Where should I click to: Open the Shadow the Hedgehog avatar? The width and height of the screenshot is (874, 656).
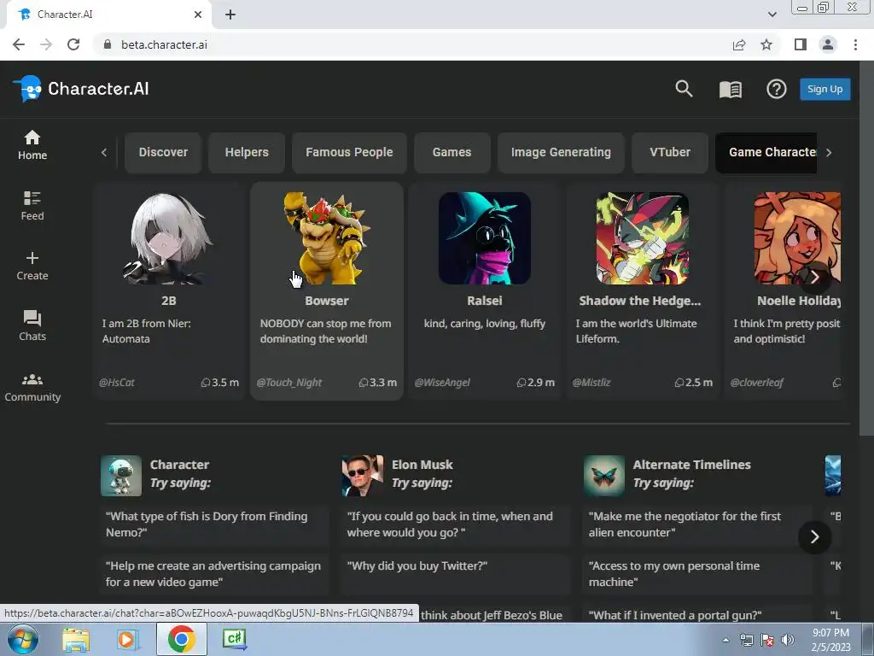point(642,238)
